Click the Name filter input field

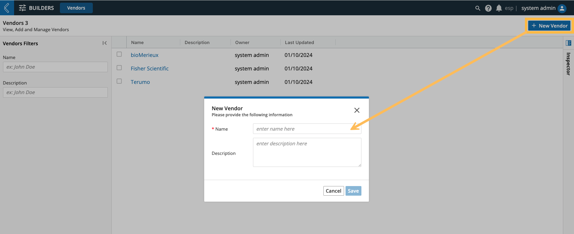pyautogui.click(x=55, y=67)
